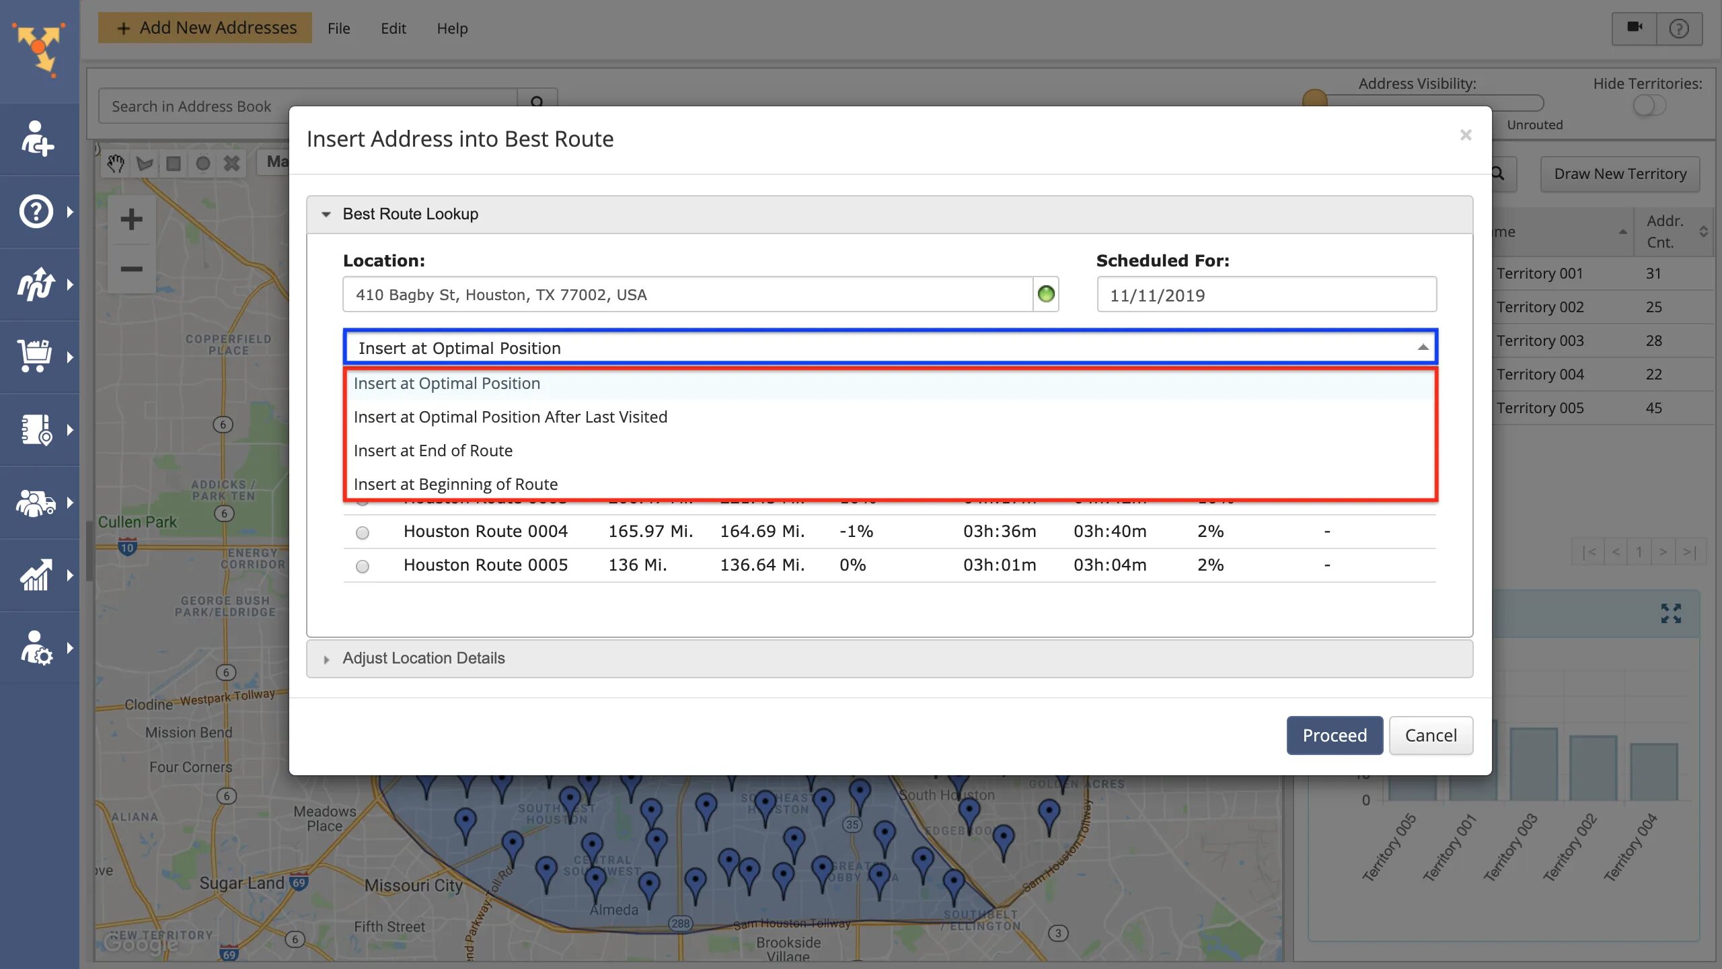Open the analytics chart sidebar icon
Image resolution: width=1722 pixels, height=969 pixels.
37,575
